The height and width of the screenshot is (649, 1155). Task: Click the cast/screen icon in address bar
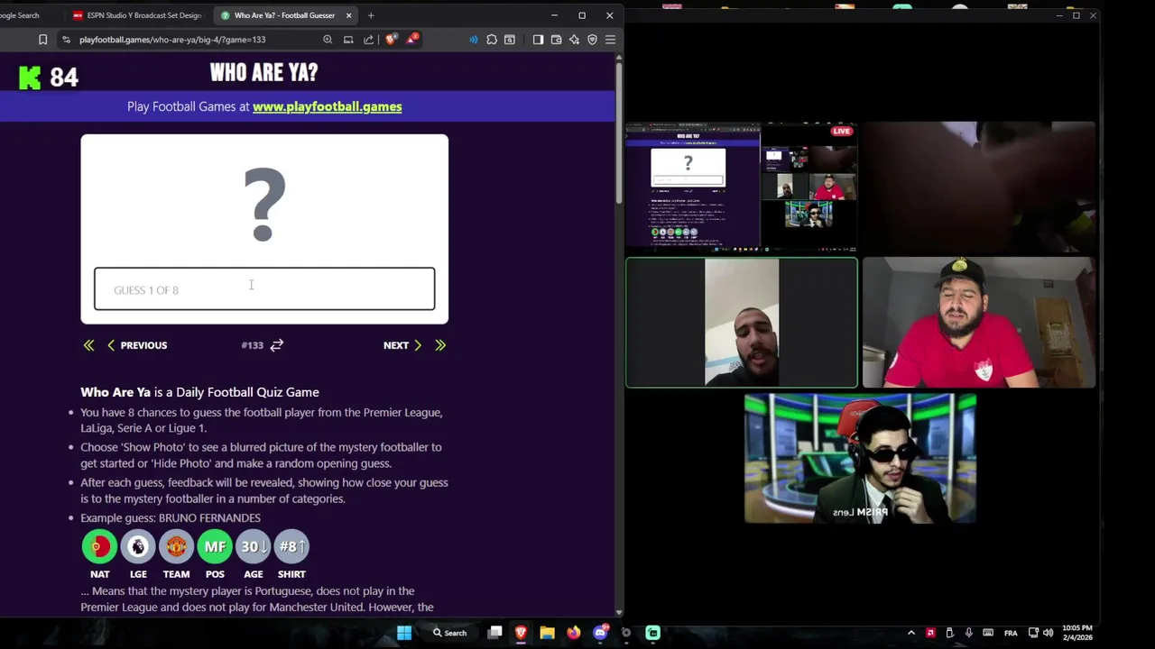click(348, 40)
